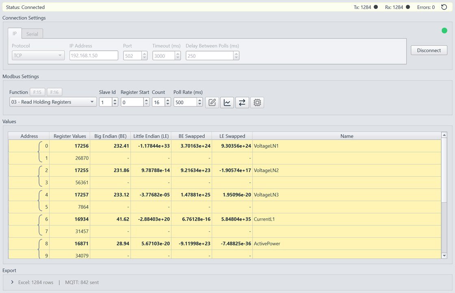Screen dimensions: 455x293
Task: Select the VoltageLN1 name cell
Action: 347,146
